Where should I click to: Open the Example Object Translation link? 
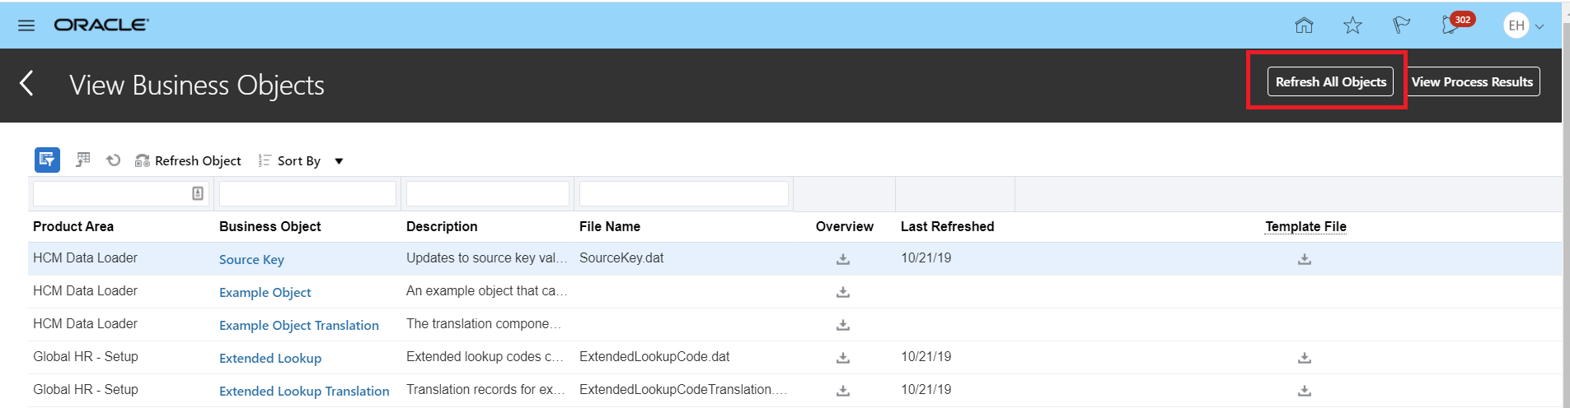tap(299, 325)
